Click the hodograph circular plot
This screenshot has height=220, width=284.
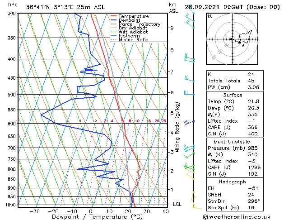click(x=232, y=39)
